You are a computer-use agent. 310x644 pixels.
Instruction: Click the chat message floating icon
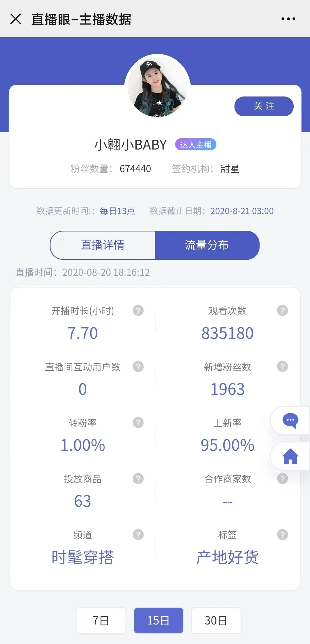pos(290,420)
